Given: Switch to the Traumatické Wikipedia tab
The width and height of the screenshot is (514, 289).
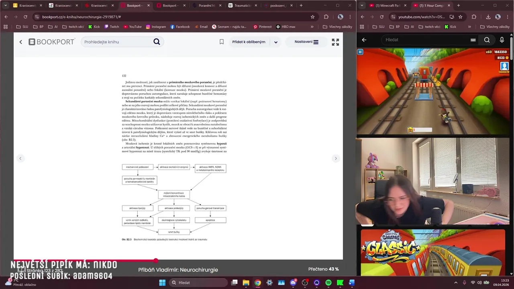Looking at the screenshot, I should tap(243, 6).
